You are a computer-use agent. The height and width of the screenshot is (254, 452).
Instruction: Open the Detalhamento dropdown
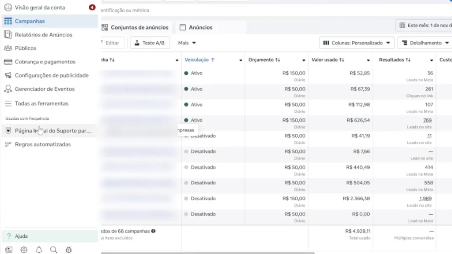[425, 43]
